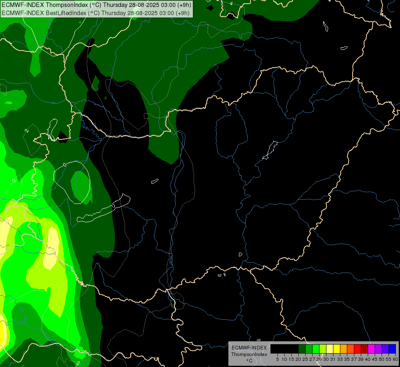Image resolution: width=400 pixels, height=367 pixels.
Task: Click the dark red 39-40 legend swatch
Action: click(x=364, y=349)
